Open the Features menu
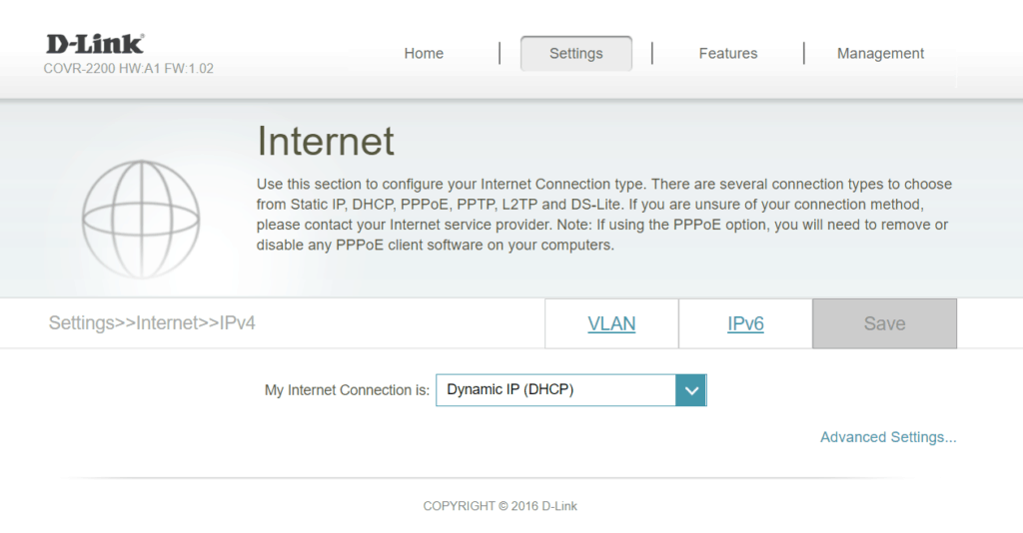Screen dimensions: 1023x533 728,54
